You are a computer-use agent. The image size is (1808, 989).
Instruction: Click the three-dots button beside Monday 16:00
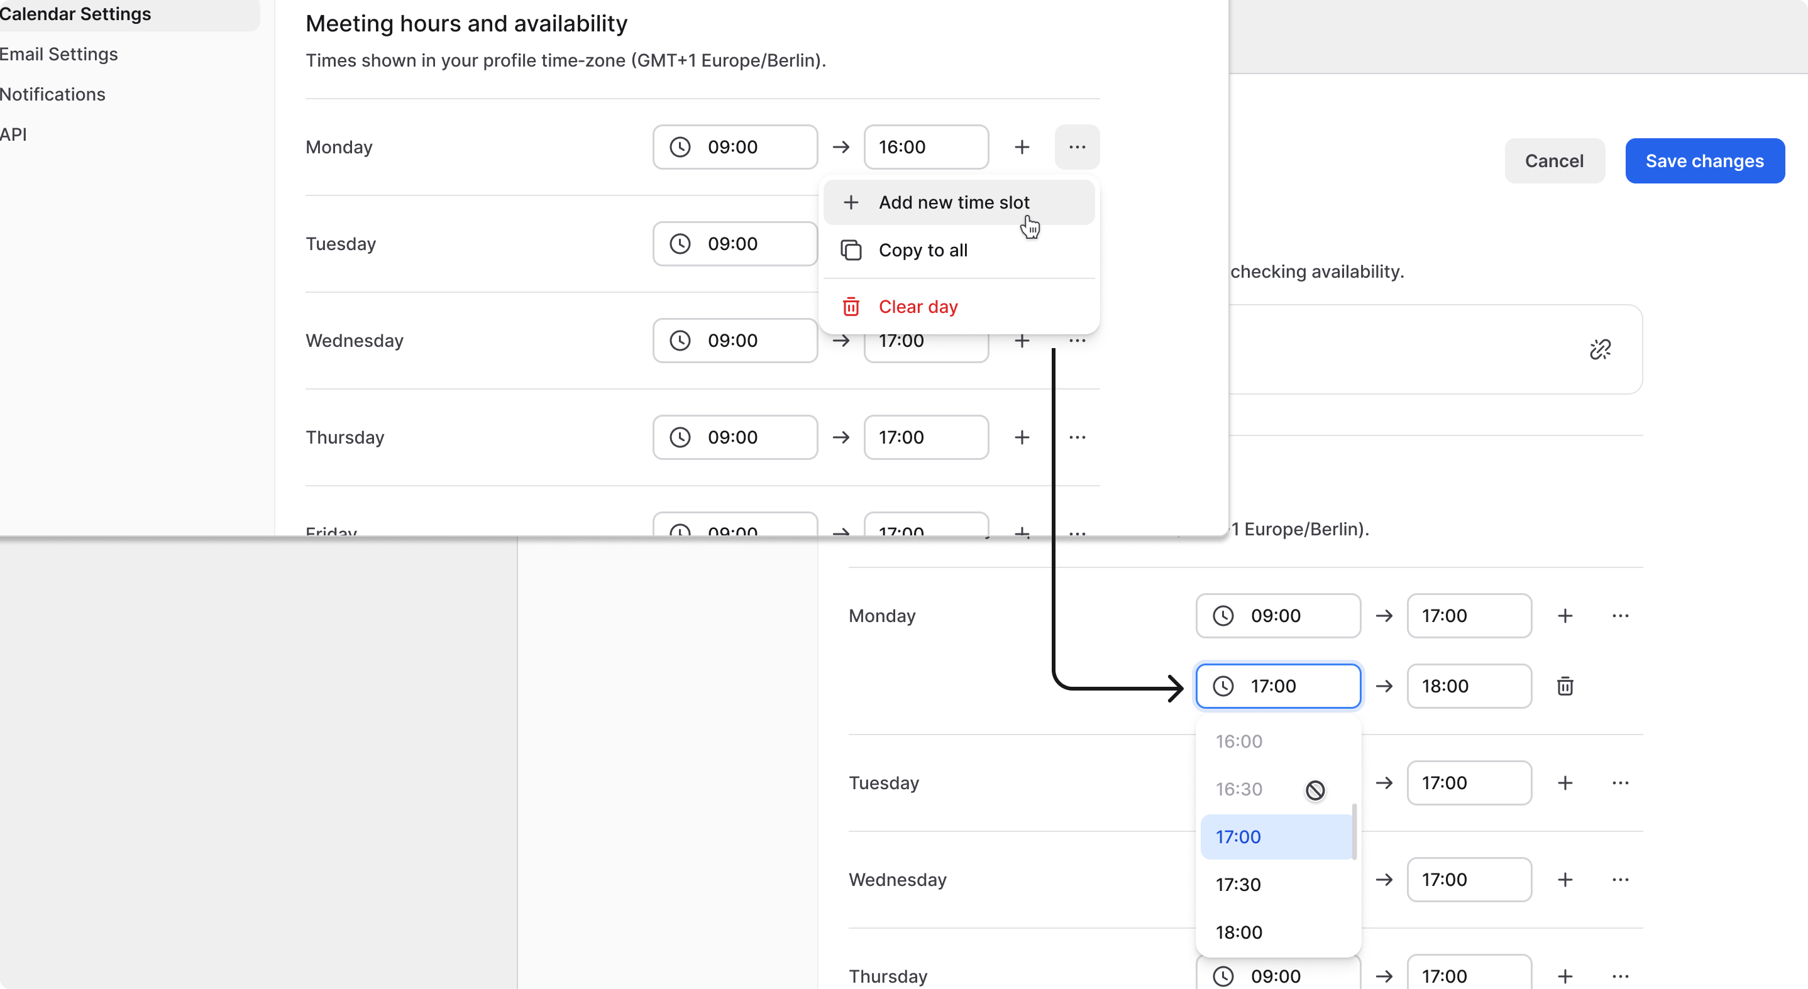(x=1077, y=147)
